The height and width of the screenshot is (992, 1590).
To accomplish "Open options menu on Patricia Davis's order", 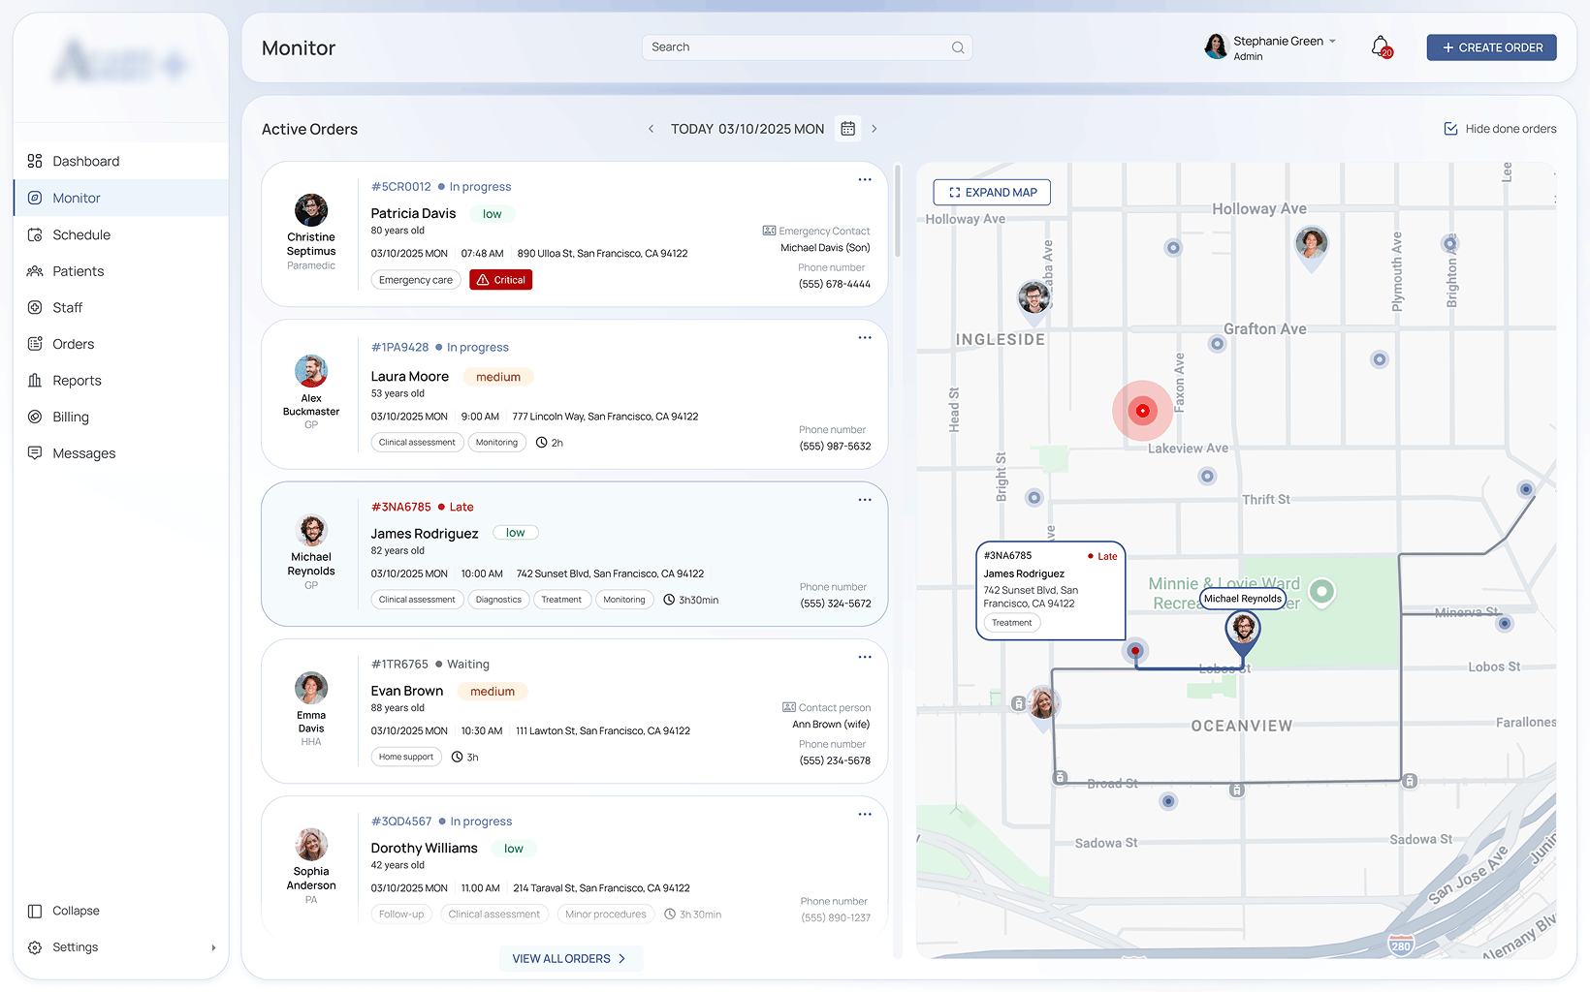I will (x=864, y=179).
